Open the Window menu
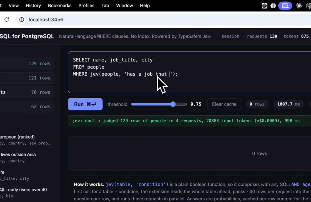Screen dimensions: 311x202 [x=125, y=6]
